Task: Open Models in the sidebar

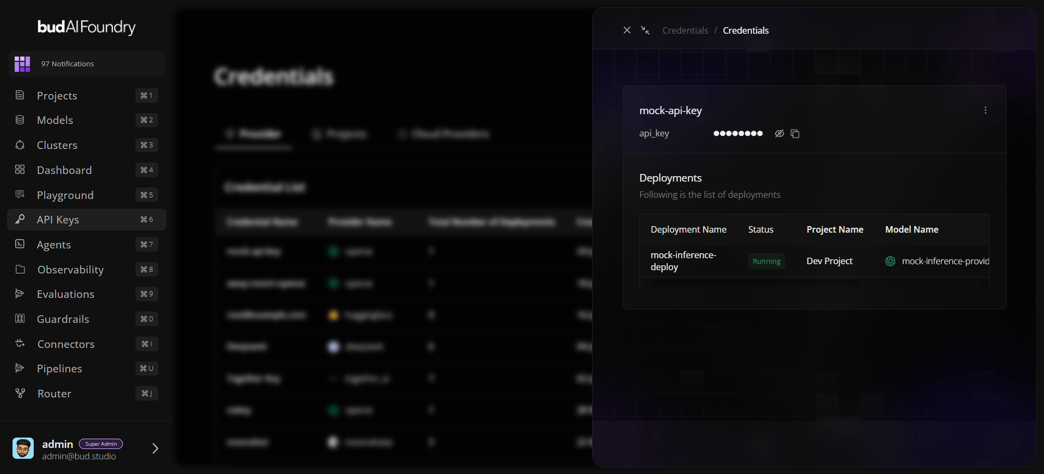Action: [x=86, y=120]
